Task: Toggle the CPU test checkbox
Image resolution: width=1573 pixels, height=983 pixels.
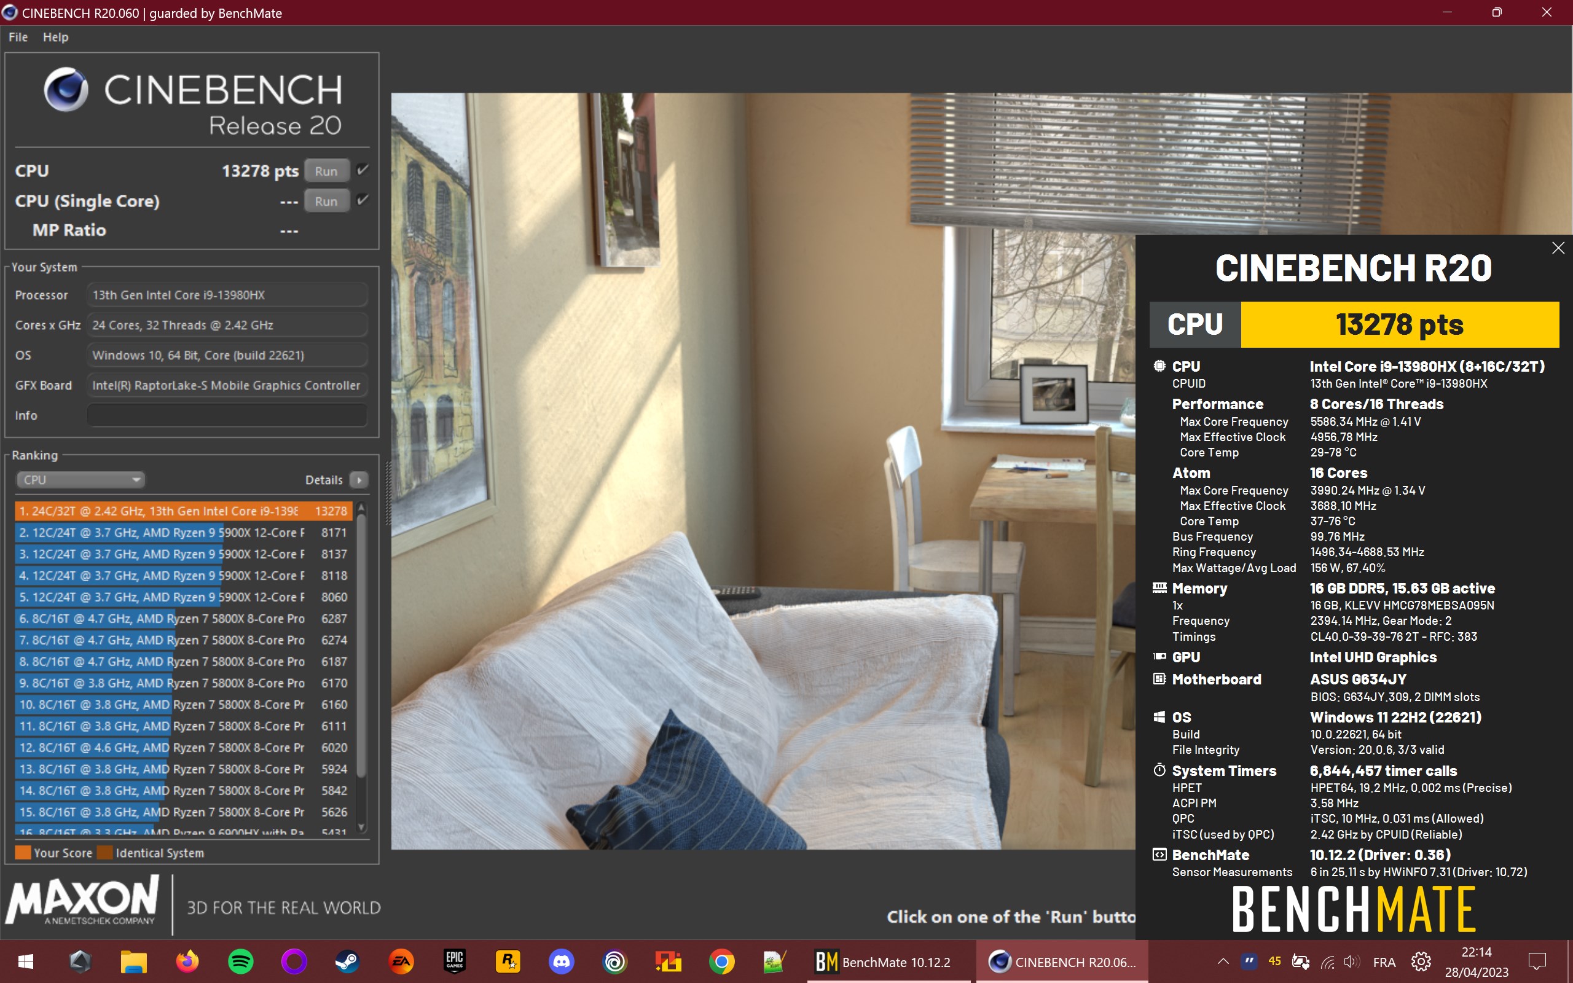Action: tap(363, 170)
